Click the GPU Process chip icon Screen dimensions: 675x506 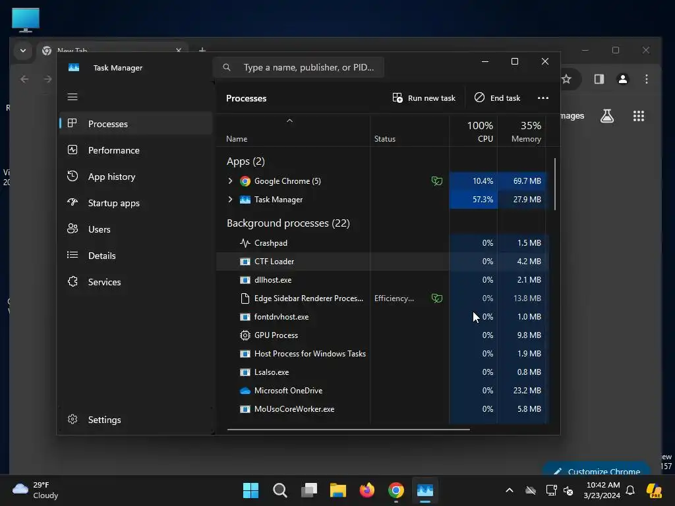pos(245,335)
